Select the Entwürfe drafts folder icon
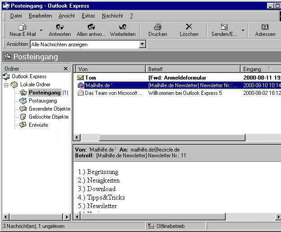The width and height of the screenshot is (281, 232). pyautogui.click(x=23, y=125)
